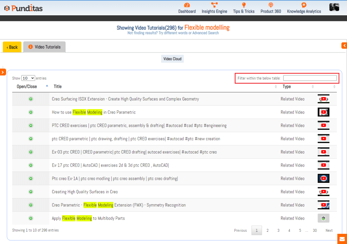Click the Video Cloud button
Viewport: 347px width, 244px height.
(x=172, y=59)
